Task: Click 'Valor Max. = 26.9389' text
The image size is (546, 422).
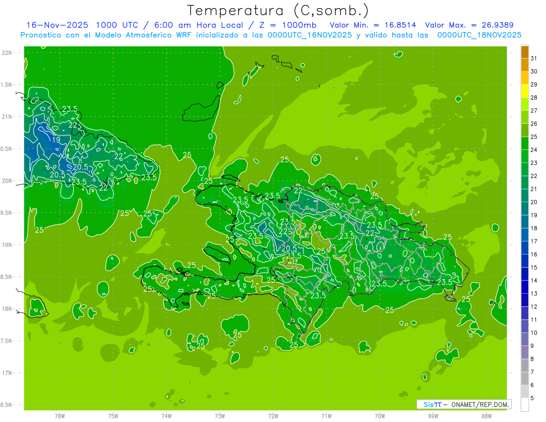Action: [x=469, y=25]
